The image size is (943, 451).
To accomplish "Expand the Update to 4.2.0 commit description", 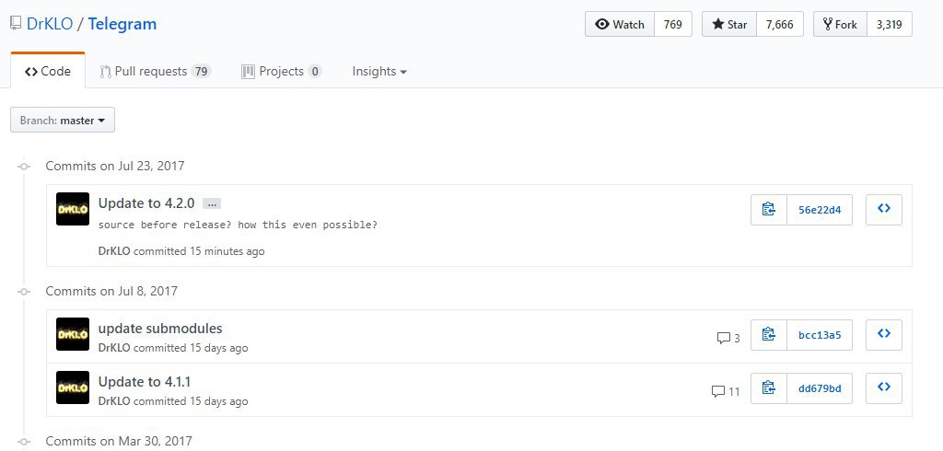I will pos(211,203).
